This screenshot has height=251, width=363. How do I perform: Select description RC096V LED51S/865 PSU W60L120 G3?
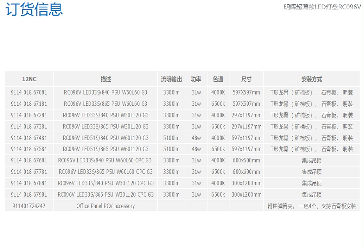(105, 149)
